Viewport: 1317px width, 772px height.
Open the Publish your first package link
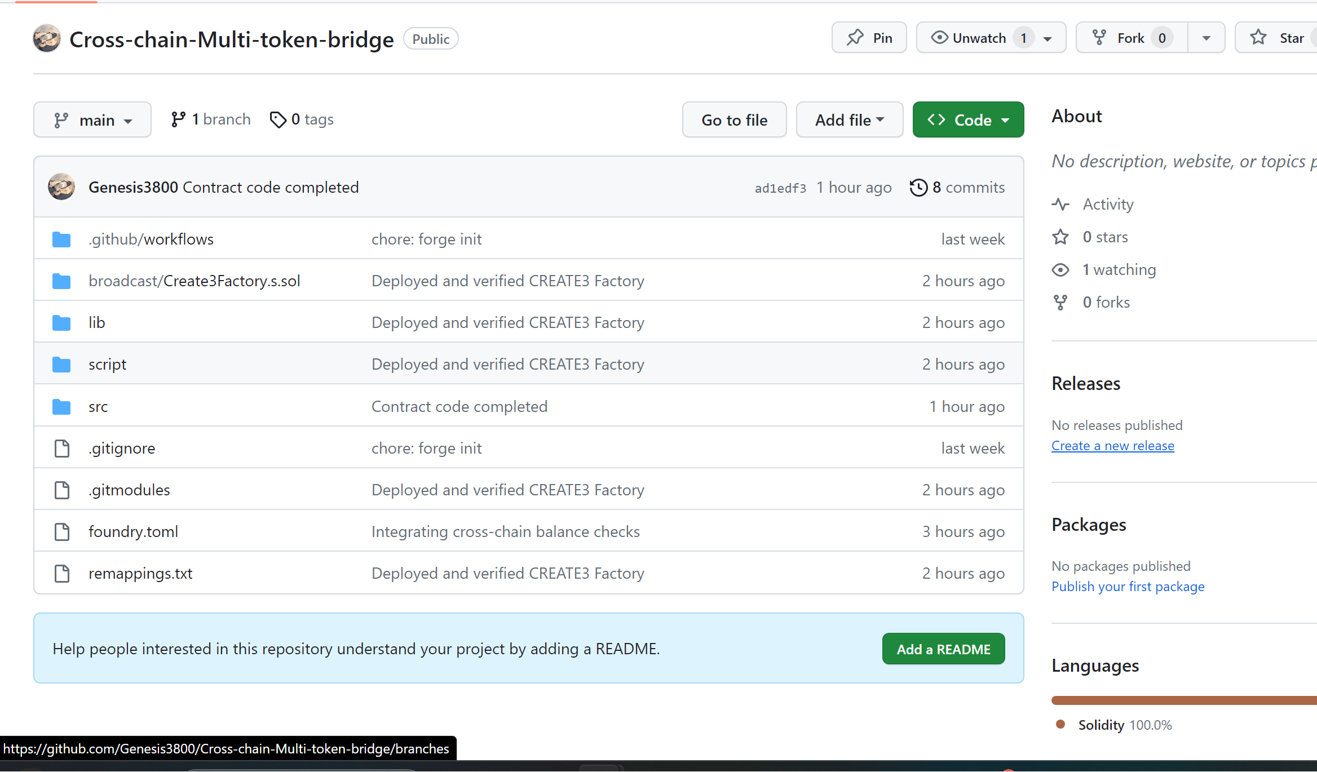(x=1128, y=587)
